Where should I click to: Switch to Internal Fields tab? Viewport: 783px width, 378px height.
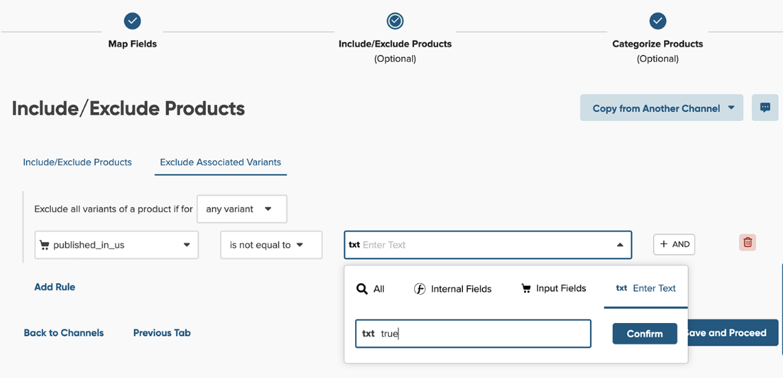click(453, 289)
